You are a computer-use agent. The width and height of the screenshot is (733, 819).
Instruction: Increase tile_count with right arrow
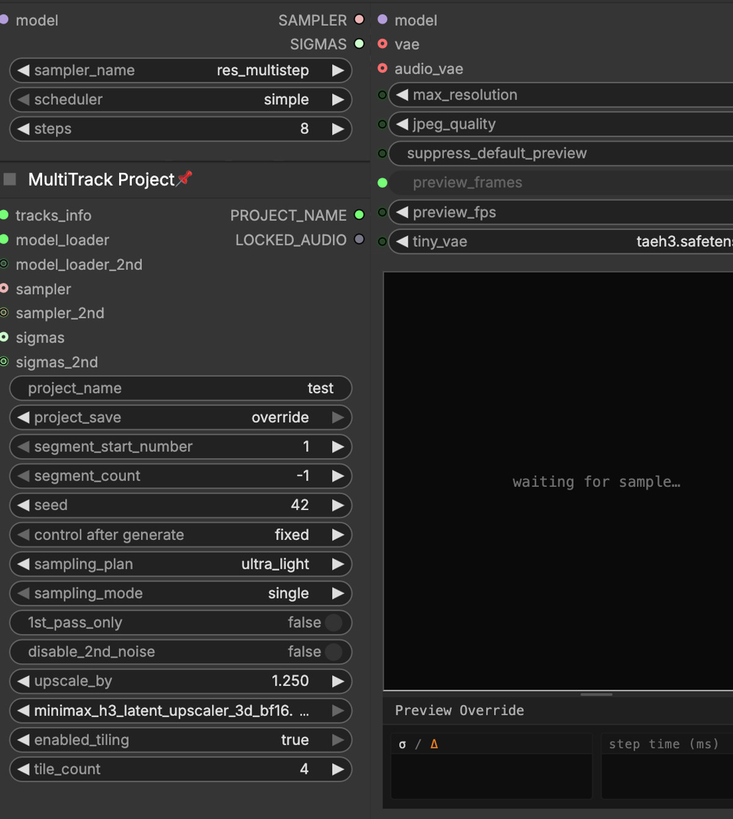point(338,769)
